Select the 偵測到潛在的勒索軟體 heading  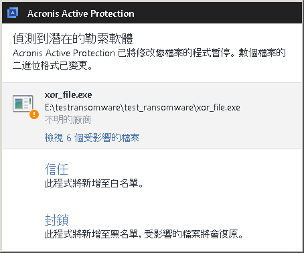73,39
